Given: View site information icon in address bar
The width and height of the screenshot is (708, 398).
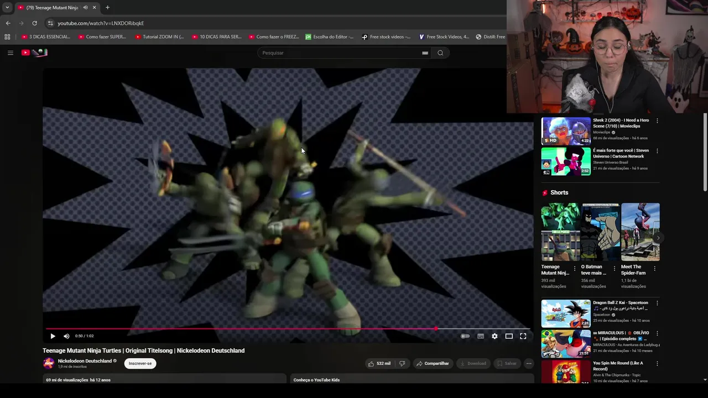Looking at the screenshot, I should coord(50,23).
